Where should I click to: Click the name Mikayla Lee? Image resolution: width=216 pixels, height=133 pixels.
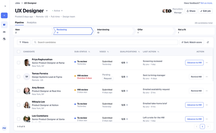point(38,102)
